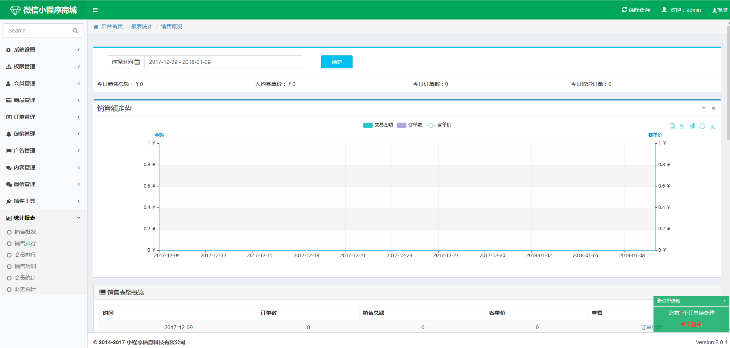Click the user icon next to 欢迎: admin

pyautogui.click(x=664, y=10)
